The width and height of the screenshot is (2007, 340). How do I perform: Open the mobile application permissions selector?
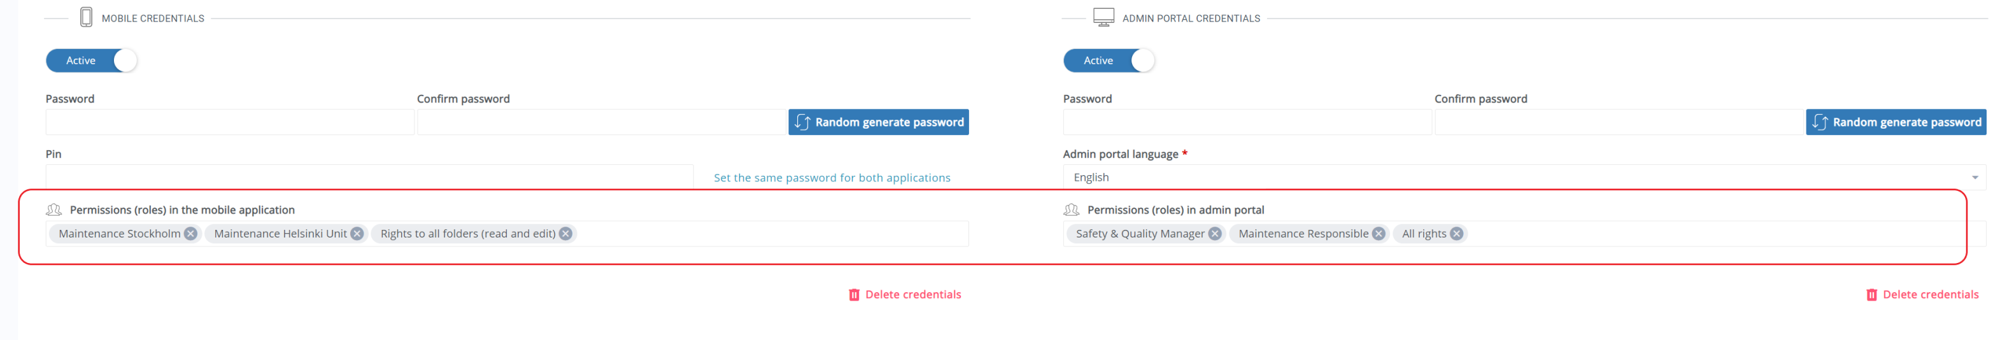coord(771,234)
